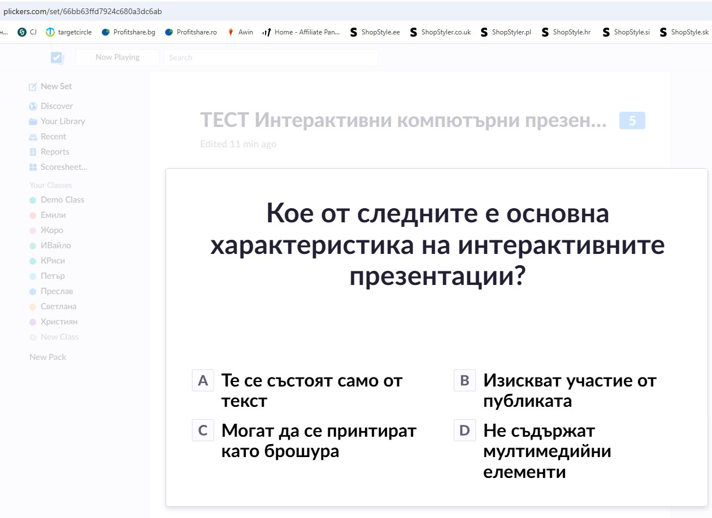Add a New Class in sidebar
Image resolution: width=712 pixels, height=518 pixels.
coord(54,337)
